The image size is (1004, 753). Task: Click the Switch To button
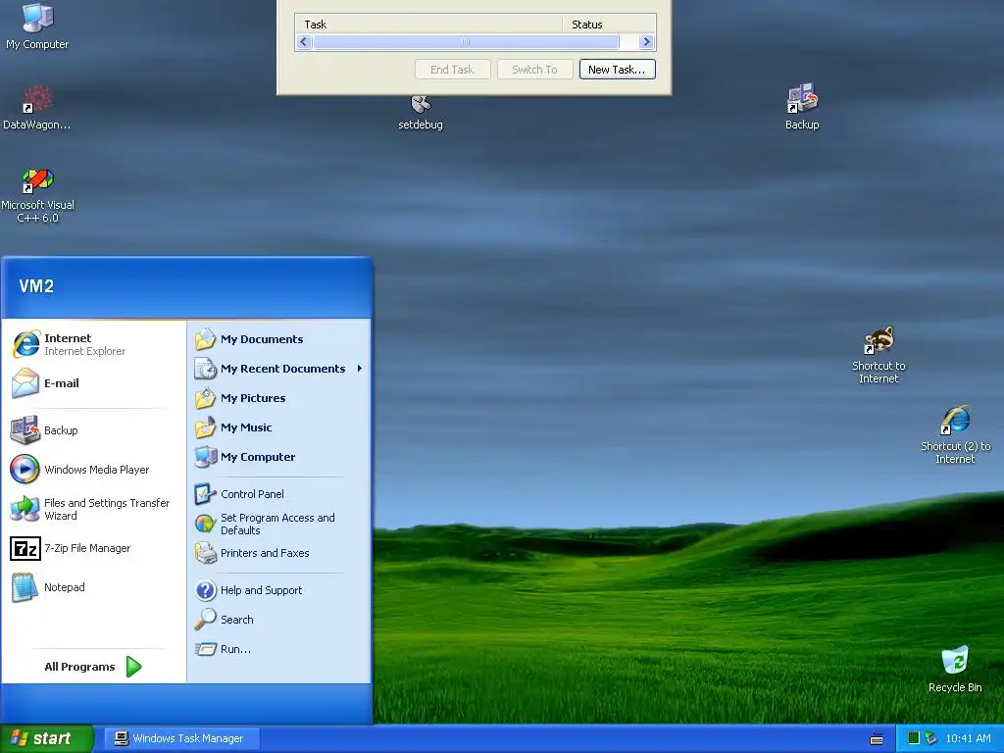pyautogui.click(x=534, y=70)
